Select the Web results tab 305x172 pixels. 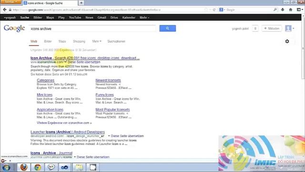34,42
